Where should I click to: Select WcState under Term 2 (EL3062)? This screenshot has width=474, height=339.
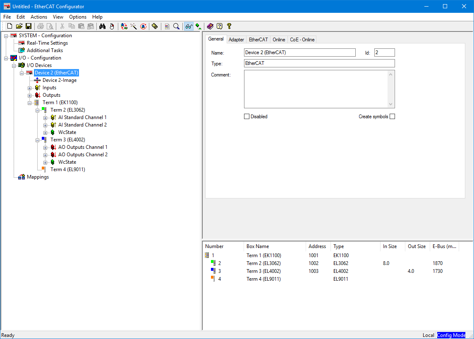coord(67,132)
